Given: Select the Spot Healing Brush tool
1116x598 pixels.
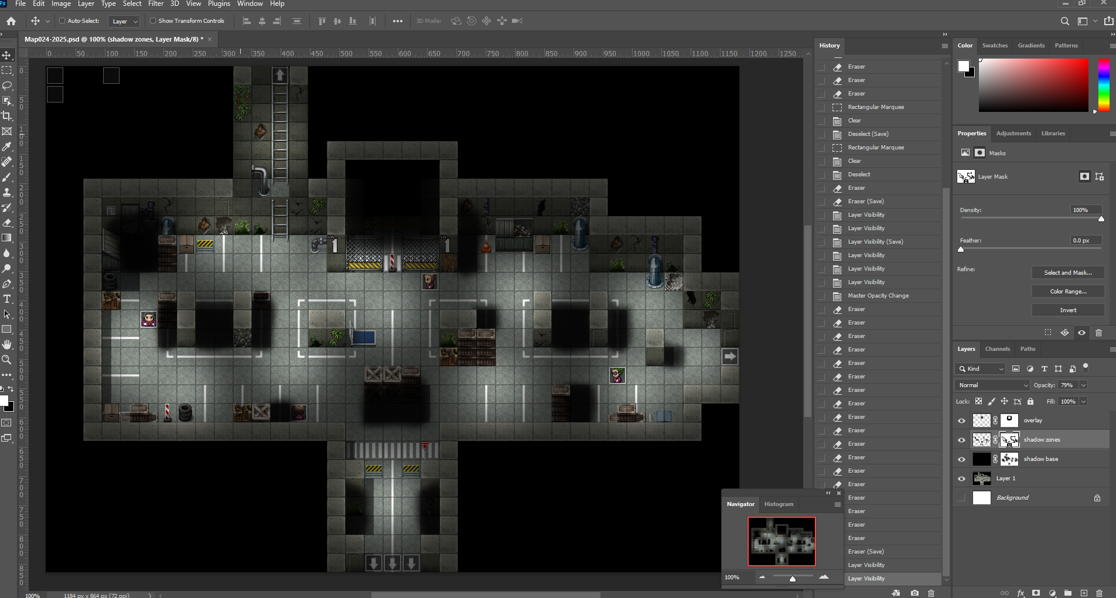Looking at the screenshot, I should (7, 162).
